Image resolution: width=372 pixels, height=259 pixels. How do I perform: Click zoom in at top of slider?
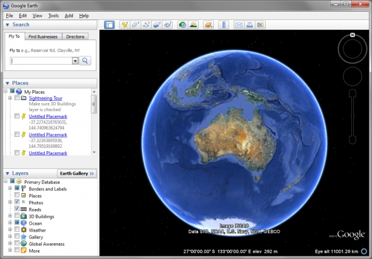pyautogui.click(x=353, y=93)
